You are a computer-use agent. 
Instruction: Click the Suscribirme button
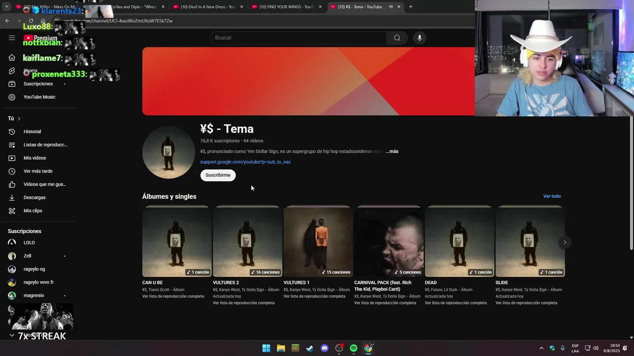218,175
